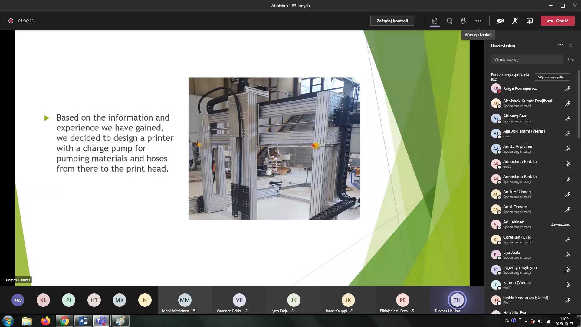Toggle camera on in meeting toolbar
This screenshot has height=327, width=581.
pos(501,21)
